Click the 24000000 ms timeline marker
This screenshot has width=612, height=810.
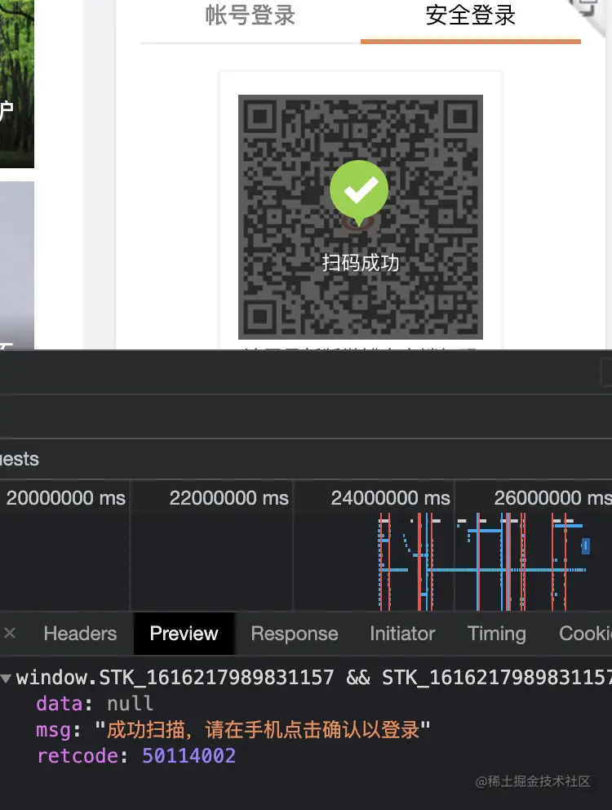click(x=390, y=498)
